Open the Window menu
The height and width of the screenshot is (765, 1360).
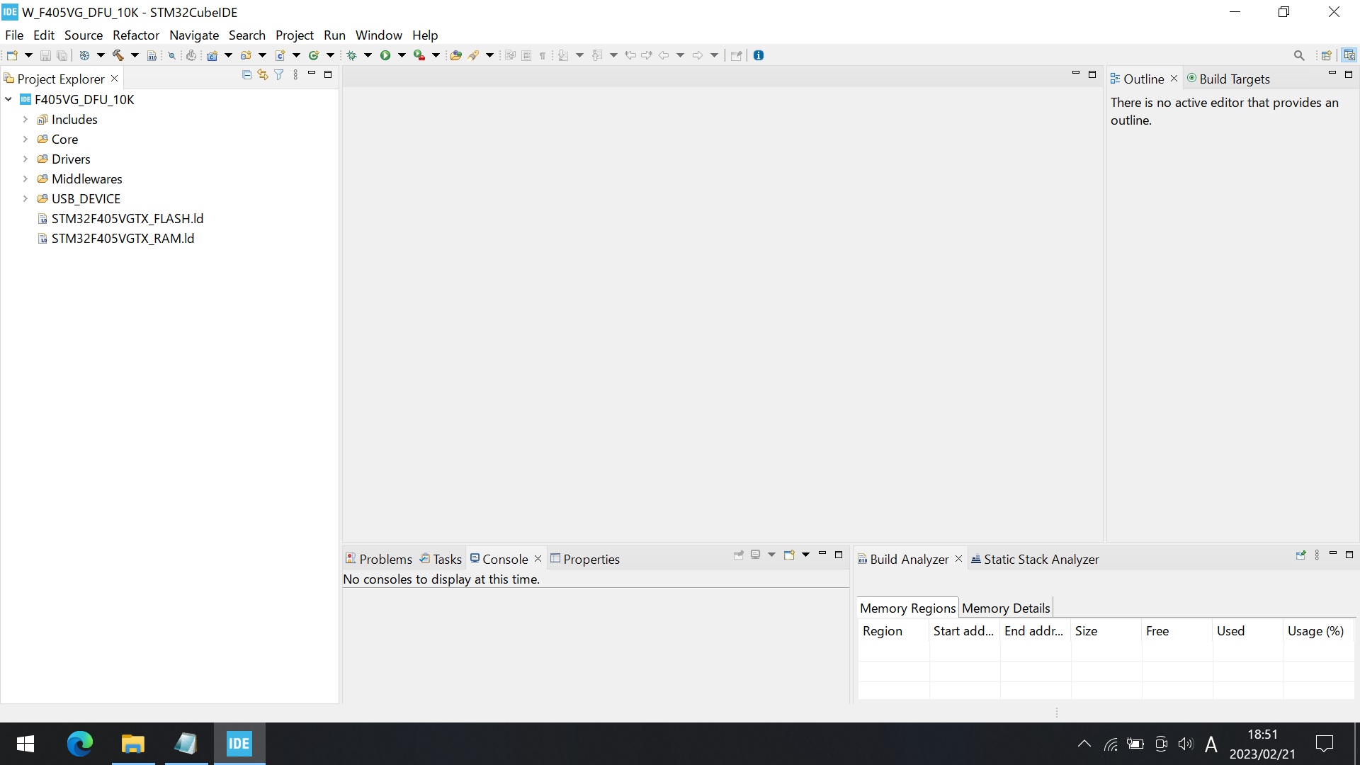tap(379, 35)
